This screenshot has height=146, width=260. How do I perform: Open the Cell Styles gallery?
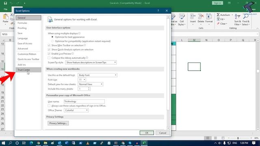pos(182,20)
